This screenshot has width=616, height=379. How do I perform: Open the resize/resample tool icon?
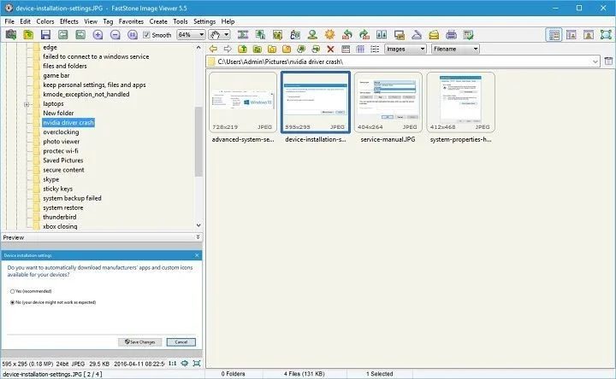260,35
